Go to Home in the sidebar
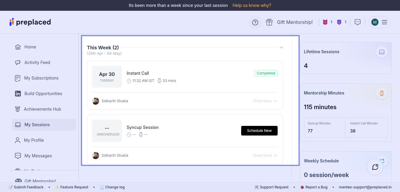This screenshot has height=192, width=400. point(30,47)
